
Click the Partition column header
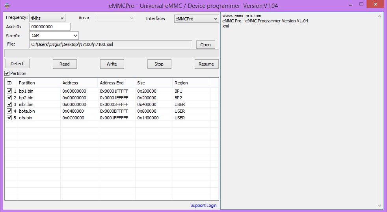(x=39, y=82)
